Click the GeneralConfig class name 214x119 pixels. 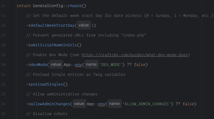[x=46, y=6]
